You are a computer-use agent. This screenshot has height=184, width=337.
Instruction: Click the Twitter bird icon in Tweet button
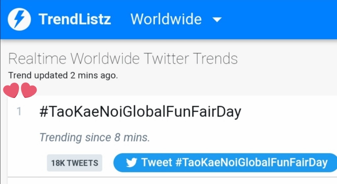pos(131,163)
